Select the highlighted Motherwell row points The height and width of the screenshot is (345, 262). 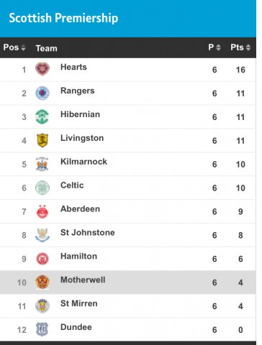(x=240, y=282)
